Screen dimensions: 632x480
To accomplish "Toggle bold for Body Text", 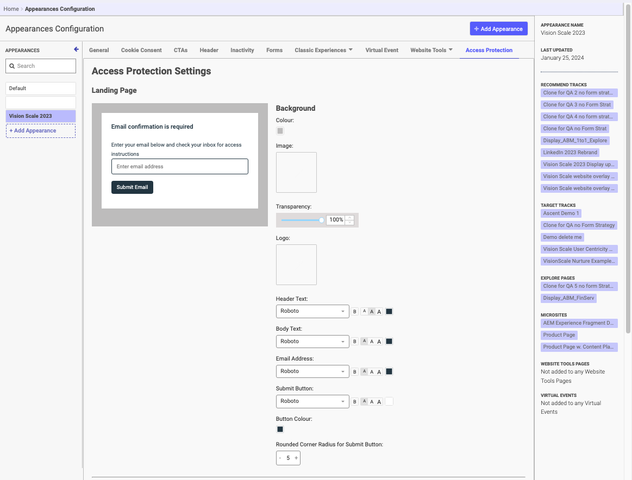I will point(355,342).
